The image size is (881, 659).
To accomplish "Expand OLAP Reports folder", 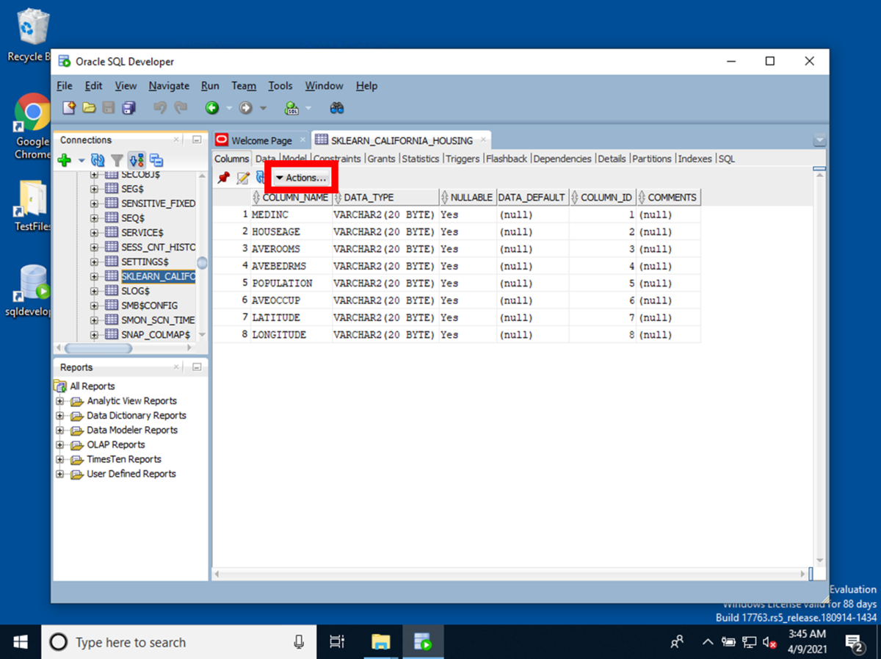I will (60, 444).
